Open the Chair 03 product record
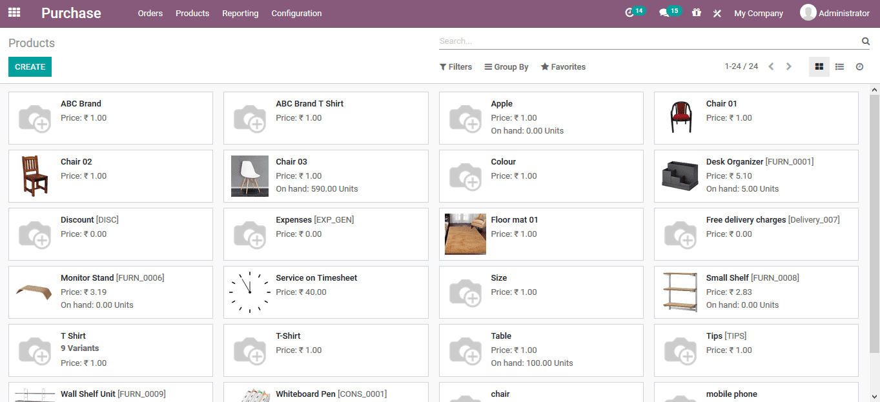This screenshot has width=880, height=402. click(x=291, y=161)
